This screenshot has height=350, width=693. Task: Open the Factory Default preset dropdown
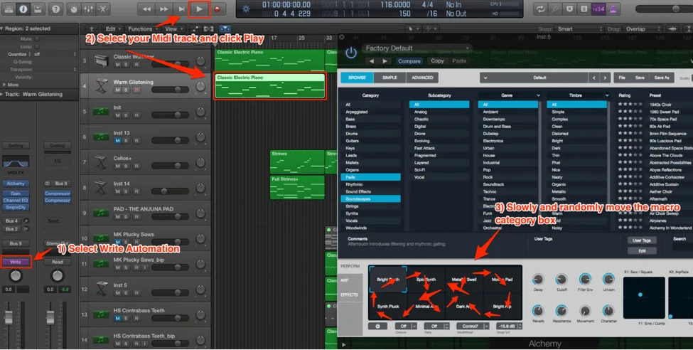[x=417, y=48]
